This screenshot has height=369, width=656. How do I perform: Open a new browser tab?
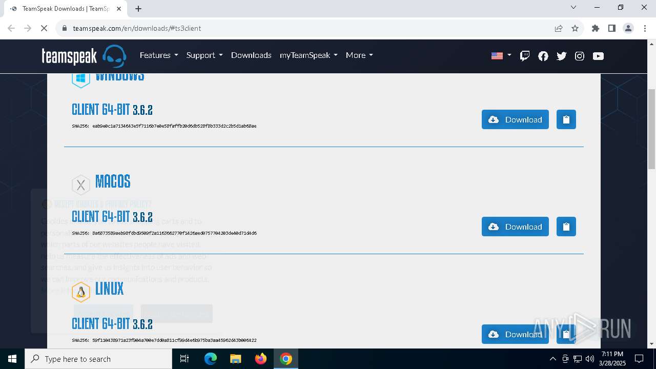[138, 9]
